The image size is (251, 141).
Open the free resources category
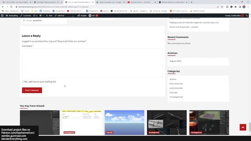176,83
